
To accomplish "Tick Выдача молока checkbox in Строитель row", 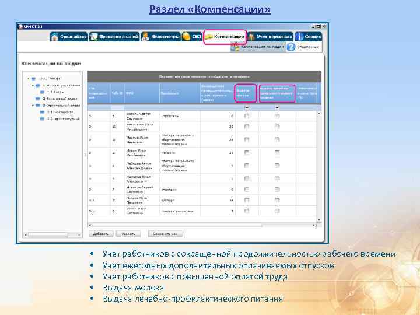I will pyautogui.click(x=247, y=116).
